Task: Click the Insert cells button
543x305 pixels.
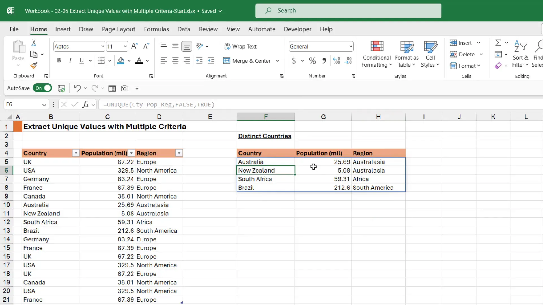Action: pos(461,43)
